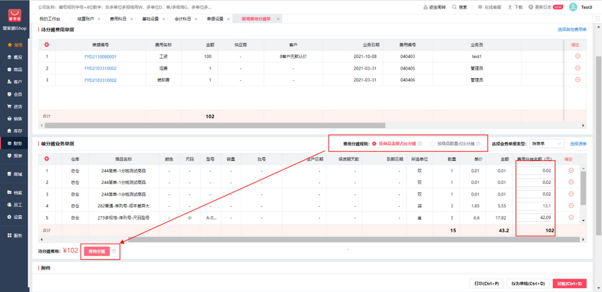The width and height of the screenshot is (602, 292).
Task: Select 按商品金额占比分摊 radio option
Action: [374, 143]
